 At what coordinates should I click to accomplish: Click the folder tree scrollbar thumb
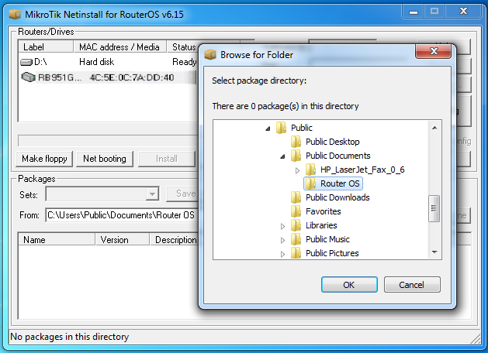(x=434, y=208)
